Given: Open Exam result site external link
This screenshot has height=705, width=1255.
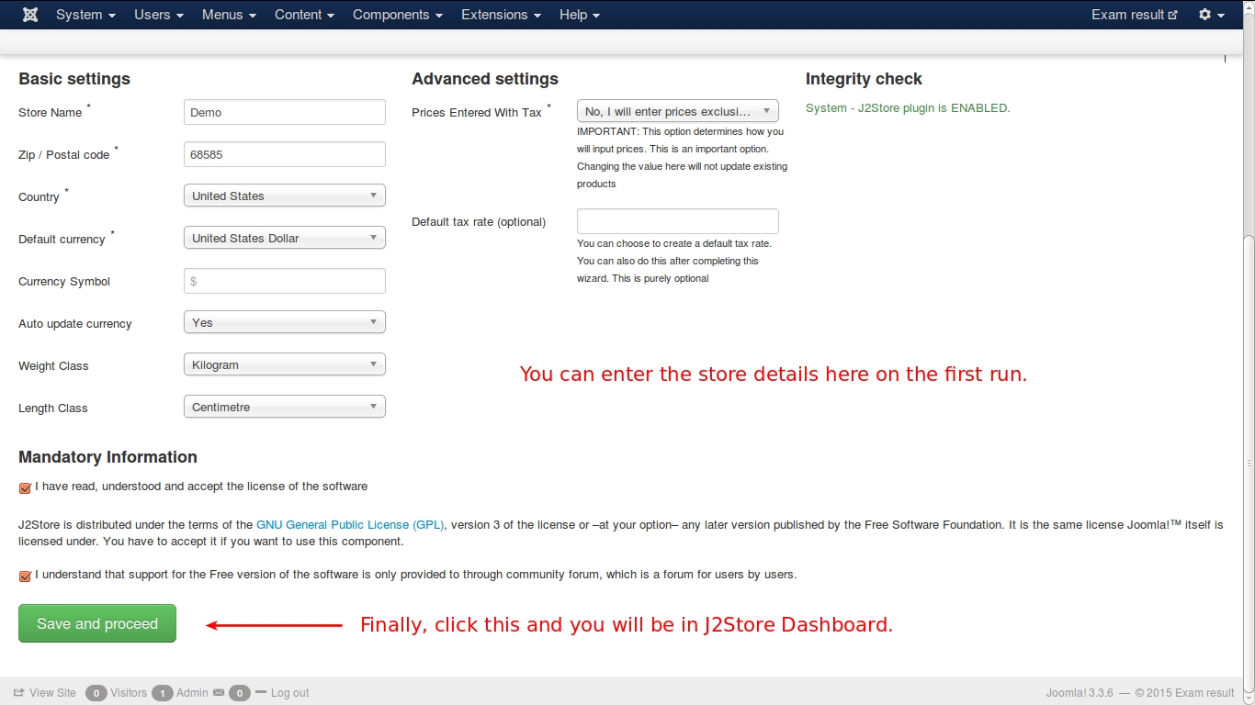Looking at the screenshot, I should click(x=1134, y=15).
